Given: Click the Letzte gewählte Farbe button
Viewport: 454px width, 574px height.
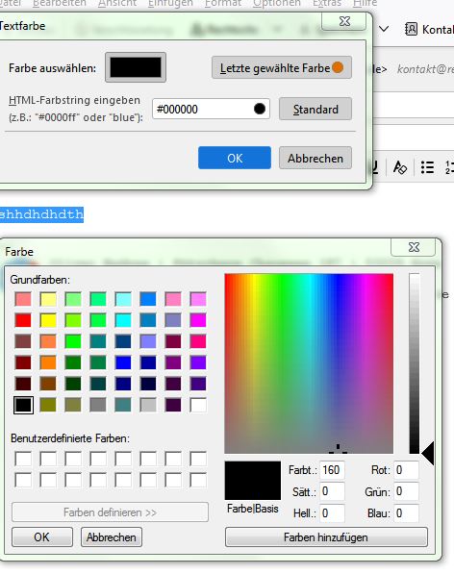Looking at the screenshot, I should point(282,67).
